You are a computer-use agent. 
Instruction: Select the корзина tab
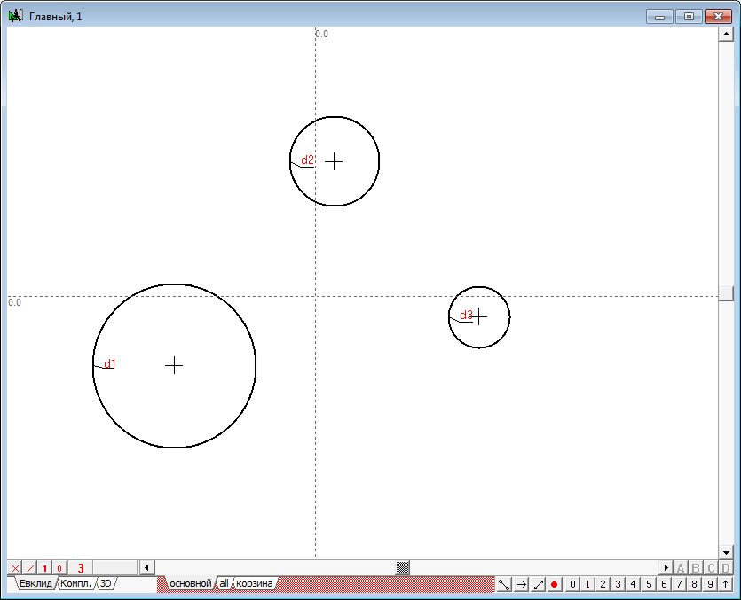[x=254, y=583]
